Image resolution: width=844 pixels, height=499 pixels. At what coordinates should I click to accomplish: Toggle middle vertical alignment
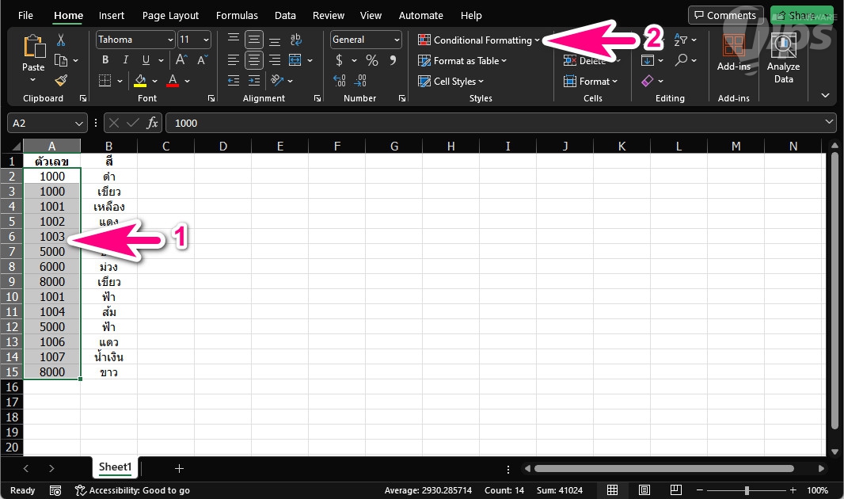tap(254, 40)
